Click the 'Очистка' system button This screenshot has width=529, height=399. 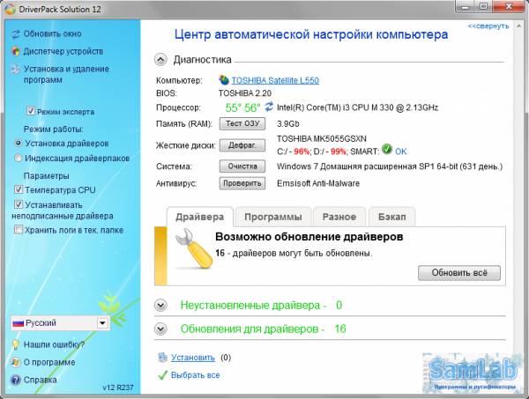tap(242, 166)
